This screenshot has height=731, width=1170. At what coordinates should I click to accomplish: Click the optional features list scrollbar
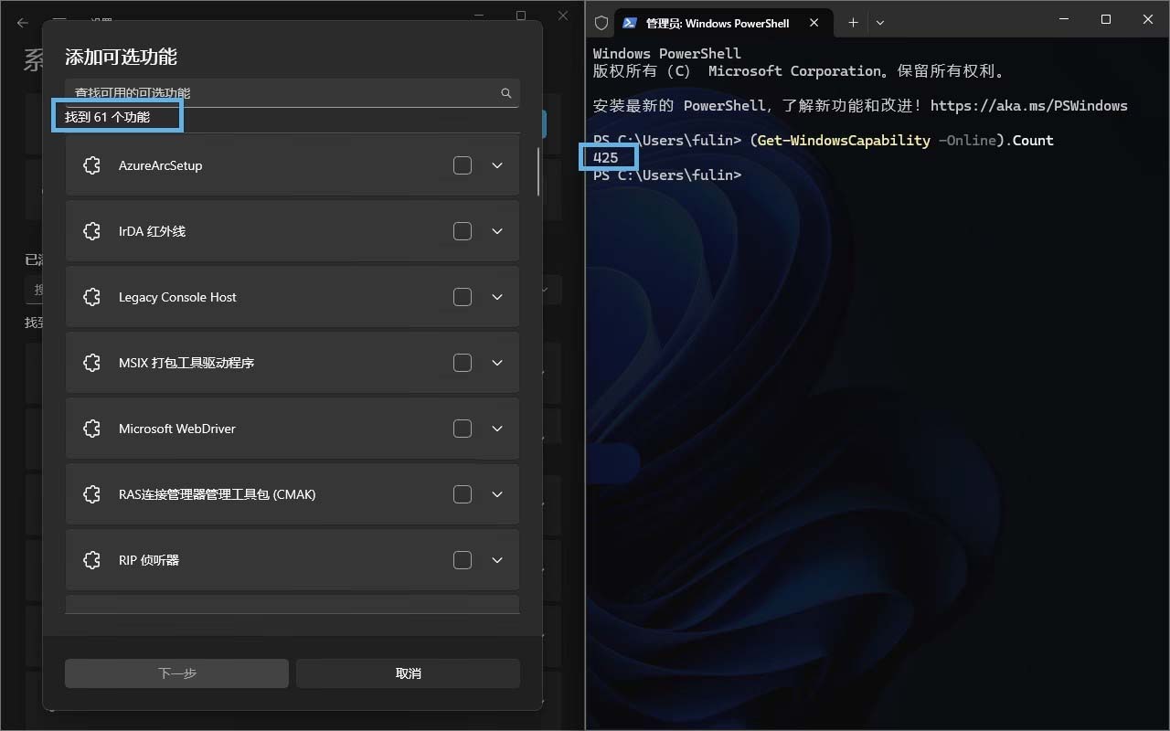538,172
